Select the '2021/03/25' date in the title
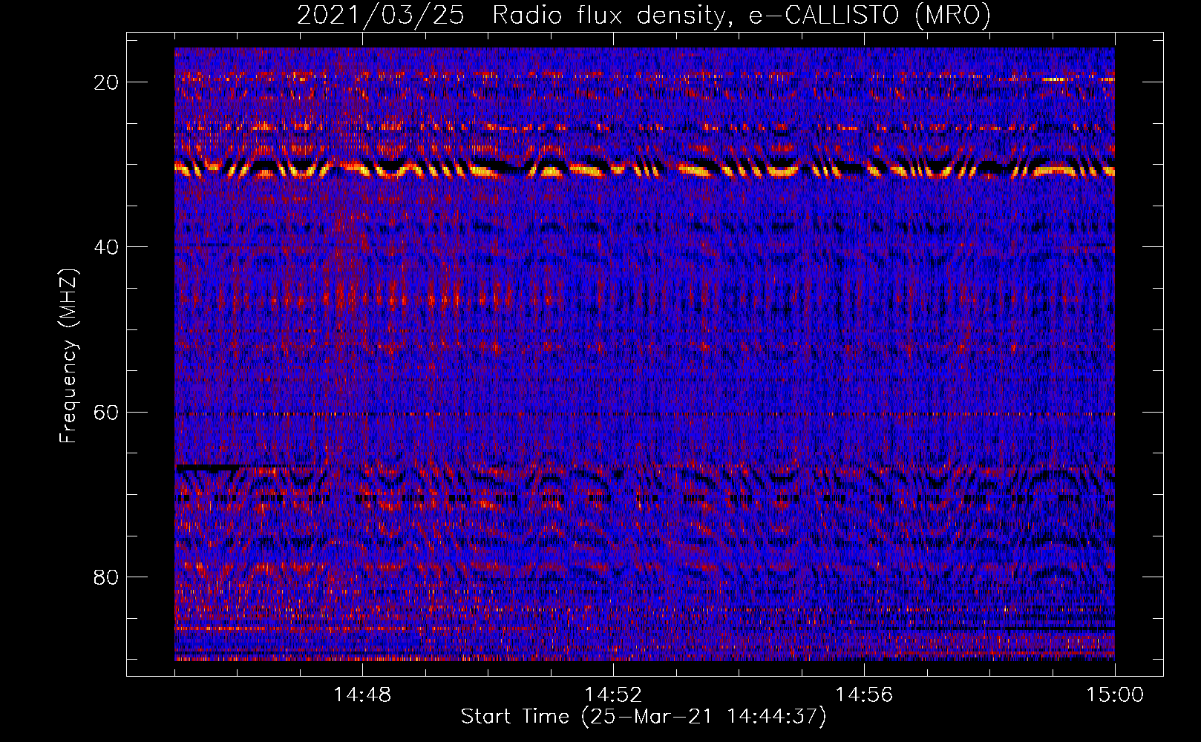The height and width of the screenshot is (742, 1201). (381, 15)
